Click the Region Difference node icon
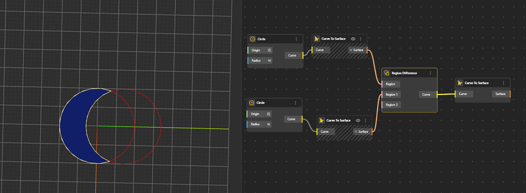 click(386, 73)
